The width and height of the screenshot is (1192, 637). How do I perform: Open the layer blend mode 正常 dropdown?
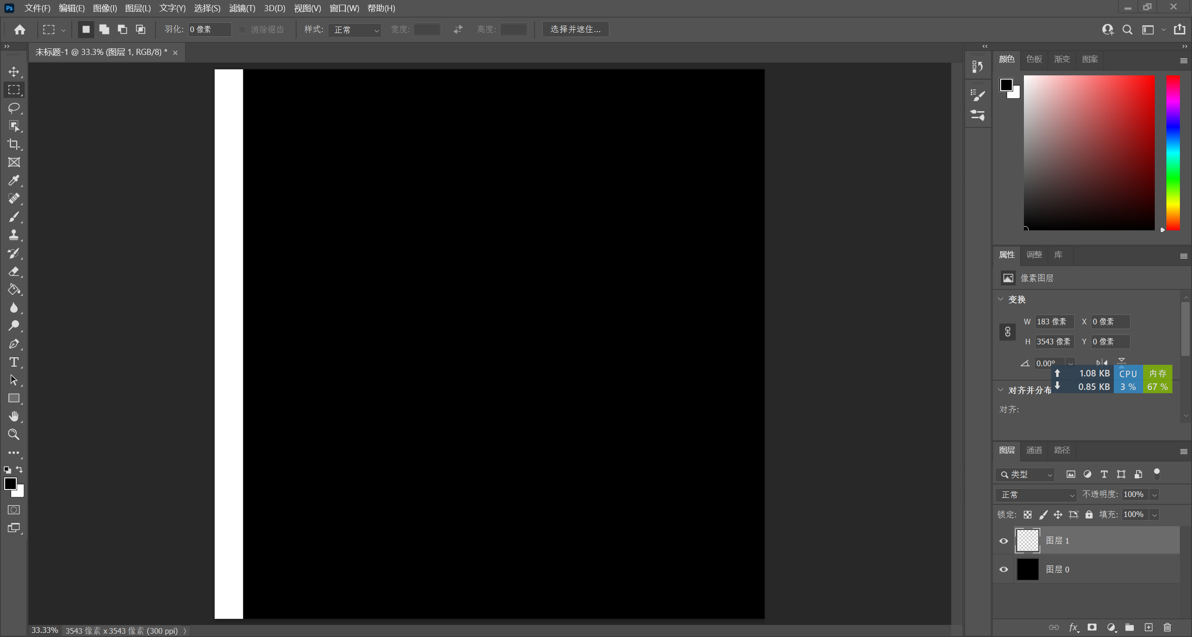[1036, 495]
